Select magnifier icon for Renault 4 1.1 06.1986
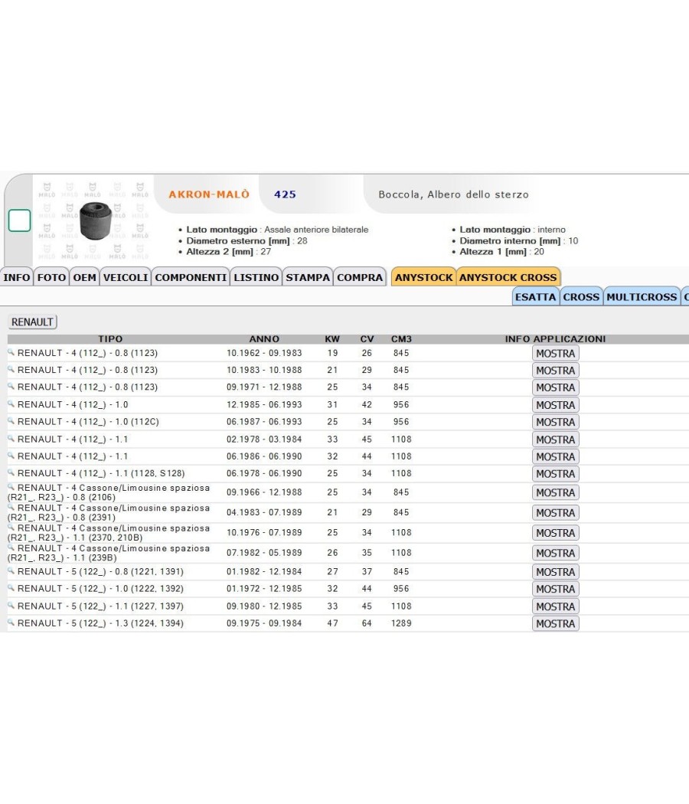The image size is (689, 804). pos(11,455)
